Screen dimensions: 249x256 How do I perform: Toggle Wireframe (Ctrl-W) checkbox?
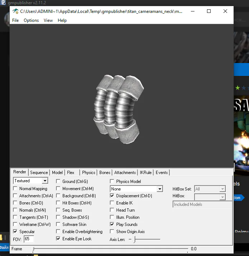click(x=15, y=224)
